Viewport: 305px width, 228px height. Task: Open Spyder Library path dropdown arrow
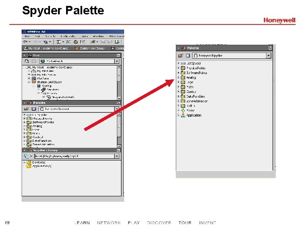(x=117, y=156)
